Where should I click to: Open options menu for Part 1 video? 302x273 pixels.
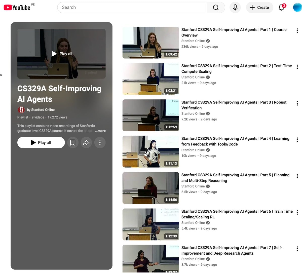pyautogui.click(x=297, y=31)
